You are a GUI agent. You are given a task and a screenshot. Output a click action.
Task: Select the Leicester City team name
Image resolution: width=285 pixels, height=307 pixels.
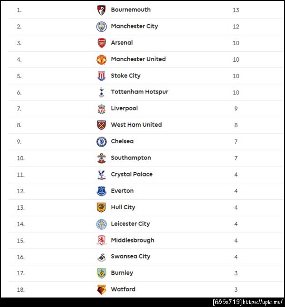tap(130, 223)
